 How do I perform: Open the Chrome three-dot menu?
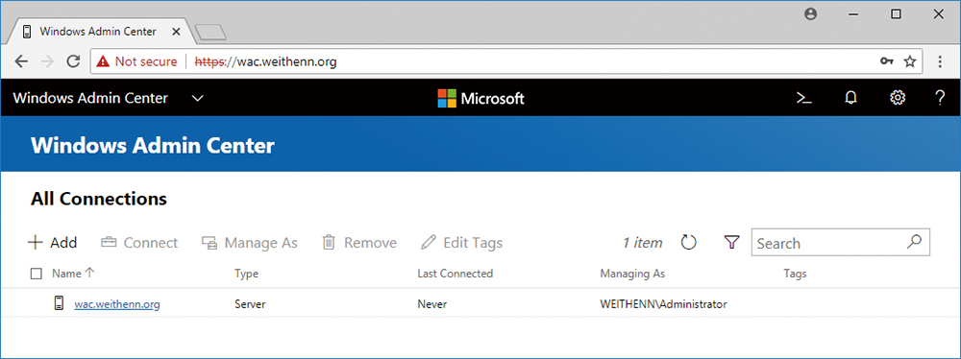(940, 61)
